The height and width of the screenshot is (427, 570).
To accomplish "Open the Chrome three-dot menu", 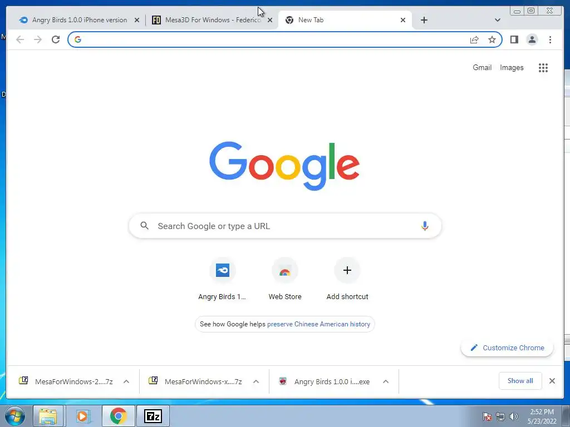I will [x=550, y=39].
